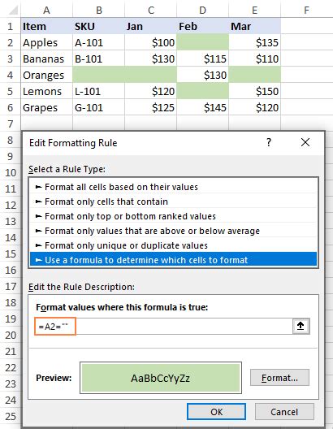Click the $145 cell for Grapes in Feb
This screenshot has width=333, height=429.
click(202, 107)
